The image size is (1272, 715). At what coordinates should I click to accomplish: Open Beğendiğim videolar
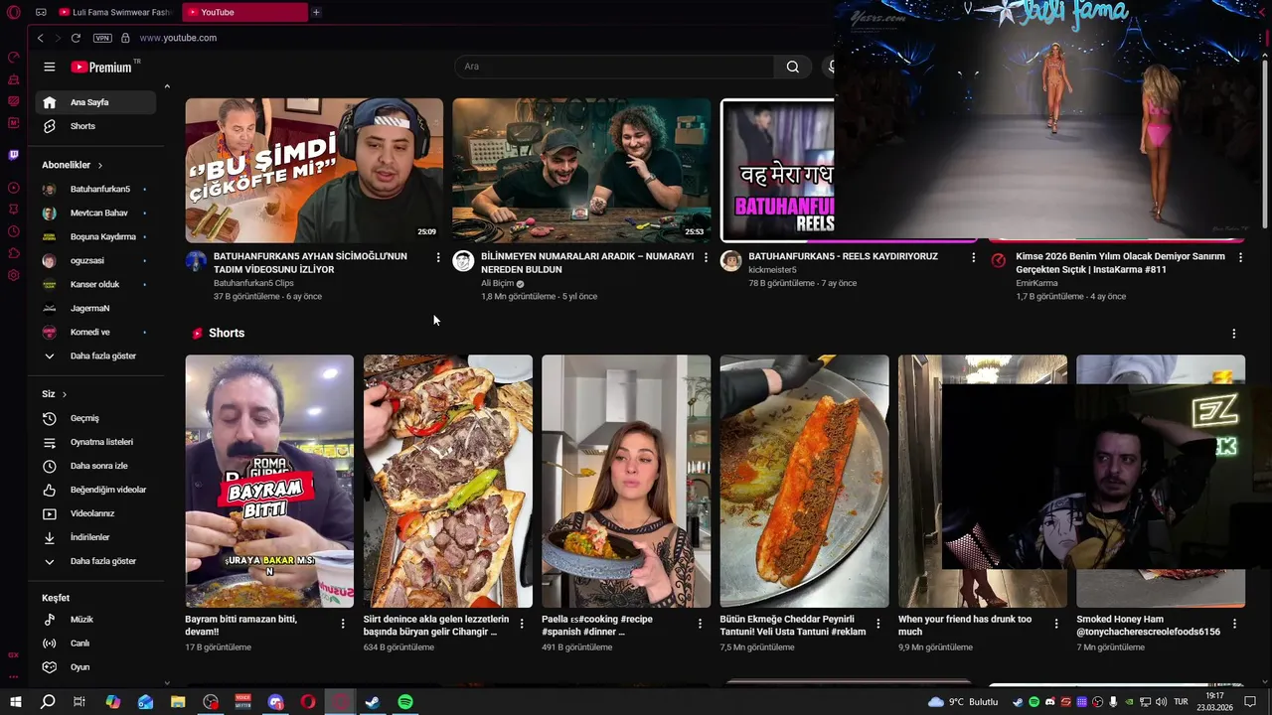pos(95,490)
